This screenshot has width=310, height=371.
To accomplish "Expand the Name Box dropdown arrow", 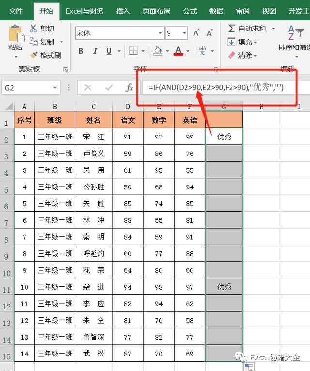I will tap(55, 88).
